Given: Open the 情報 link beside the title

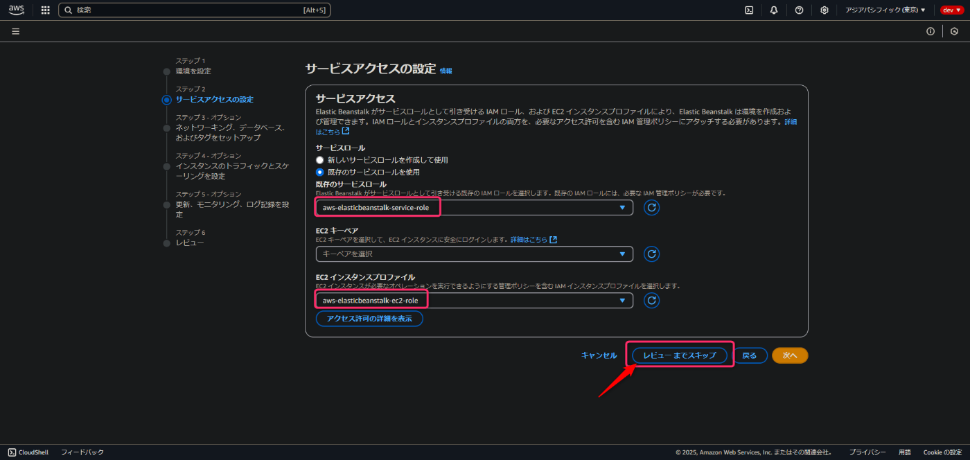Looking at the screenshot, I should click(446, 71).
